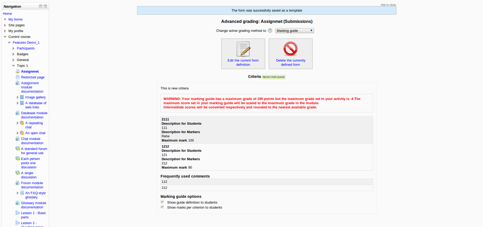Open A single discussion link

(x=29, y=175)
